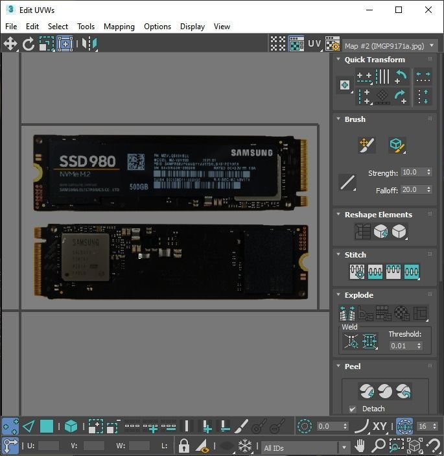The image size is (444, 456).
Task: Select the Scale Selected Subobject tool
Action: click(x=47, y=44)
